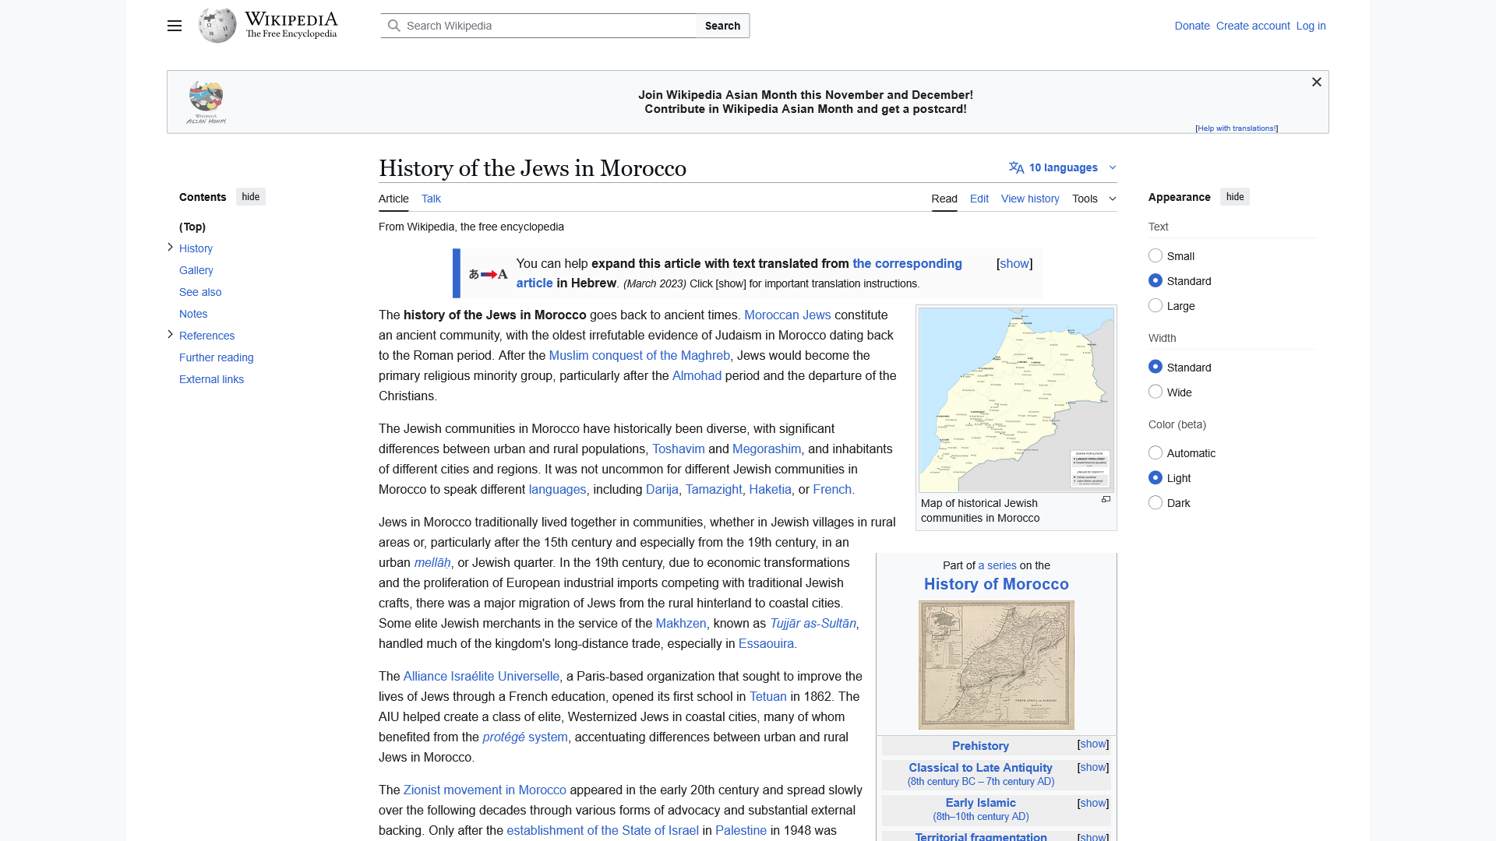Click the Create account link
Screen dimensions: 1496x841
tap(1252, 26)
